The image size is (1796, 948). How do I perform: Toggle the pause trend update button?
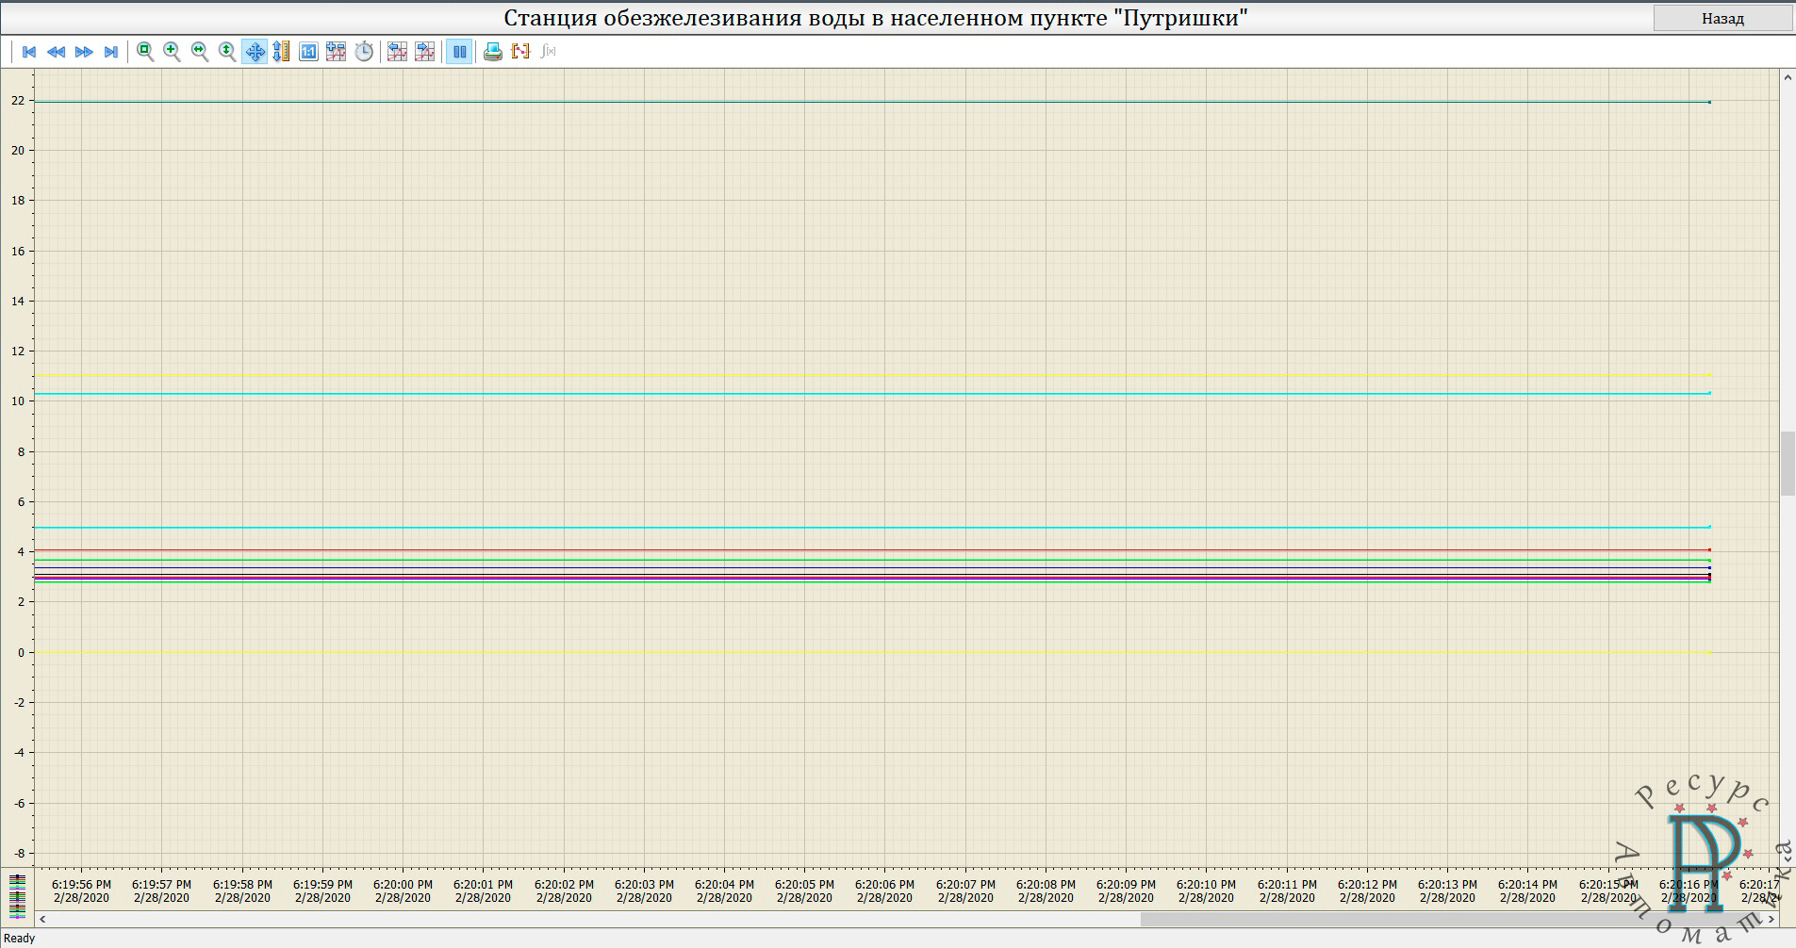coord(459,52)
